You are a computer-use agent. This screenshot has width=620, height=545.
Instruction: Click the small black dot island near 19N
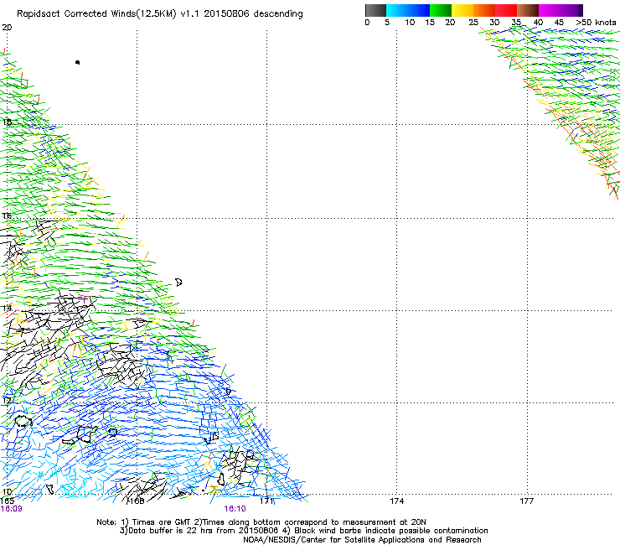coord(77,62)
